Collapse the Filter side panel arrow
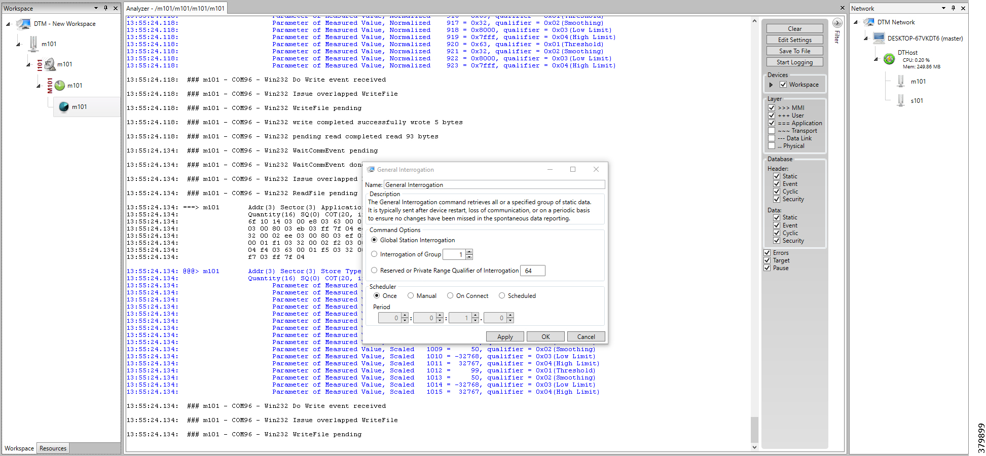 pyautogui.click(x=837, y=23)
